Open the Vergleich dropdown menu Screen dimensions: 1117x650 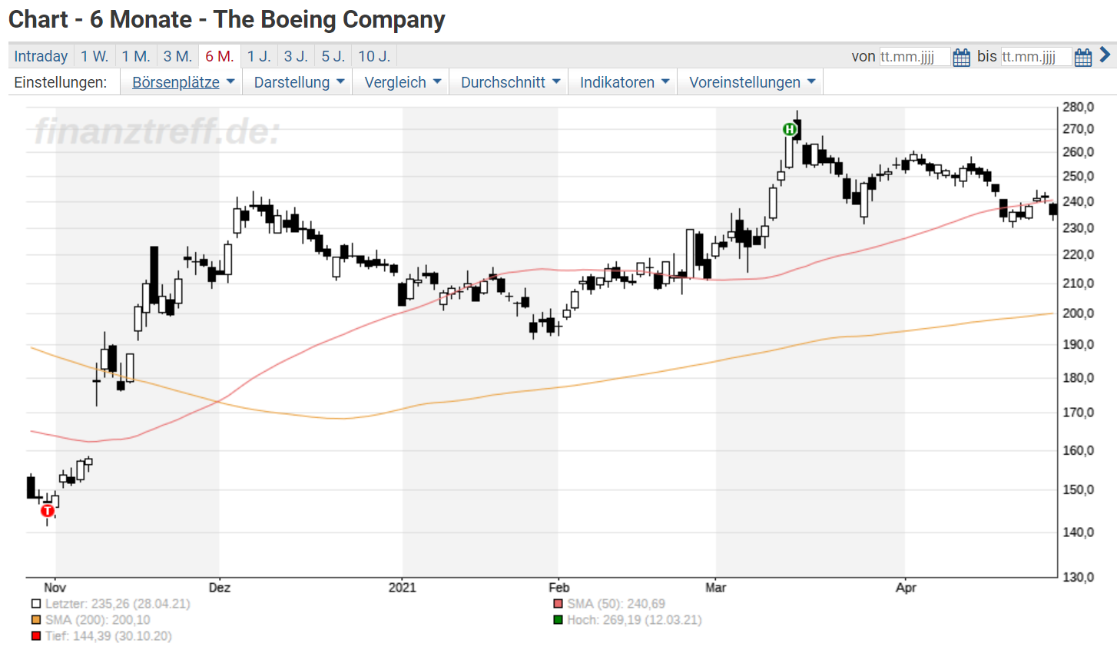click(x=403, y=82)
